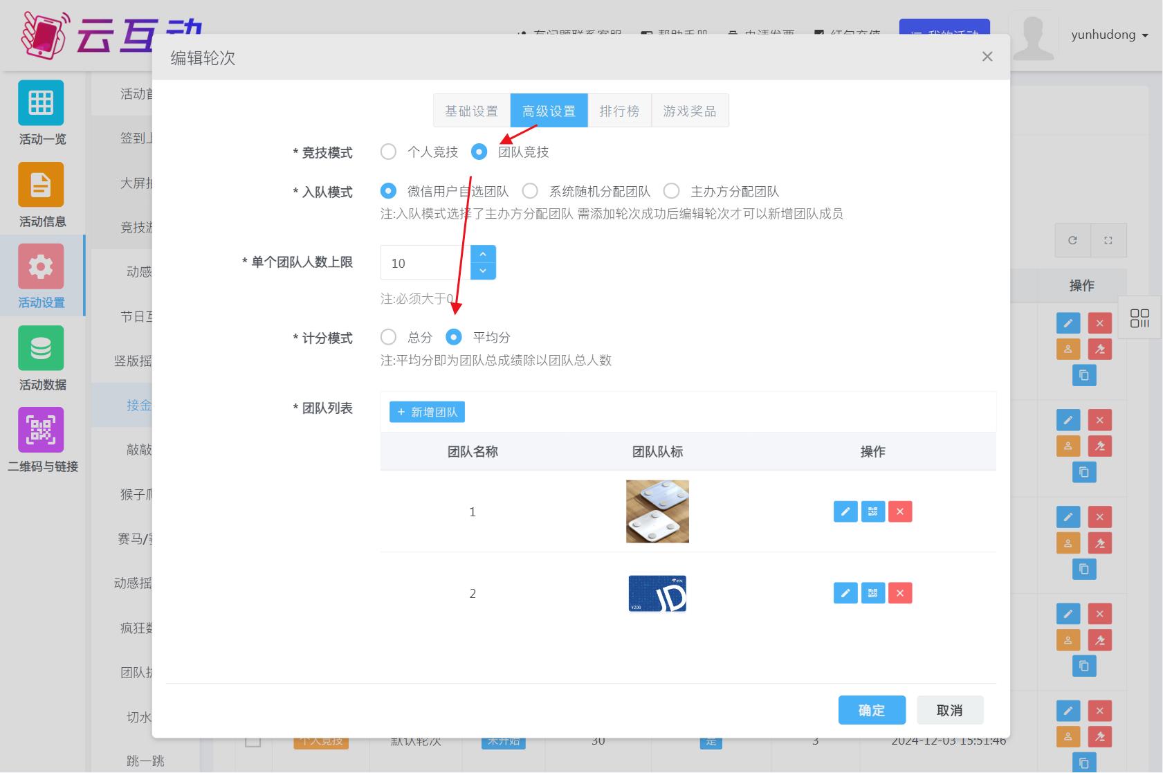This screenshot has height=773, width=1163.
Task: Click the 活动信息 sidebar icon
Action: [x=41, y=185]
